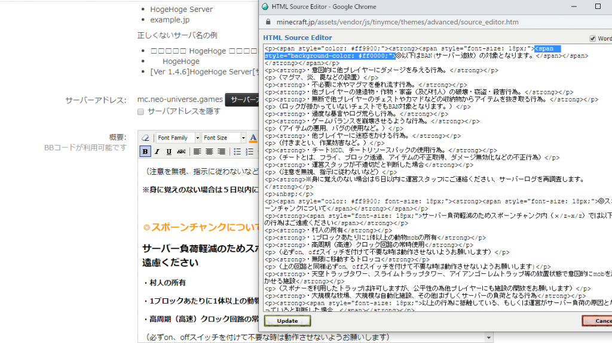Screen dimensions: 612x343
Task: Toggle the Word wrap checkbox
Action: point(592,38)
